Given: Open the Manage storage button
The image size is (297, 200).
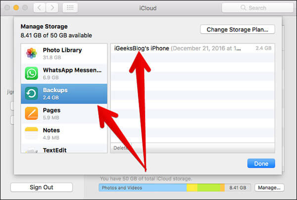Looking at the screenshot, I should point(269,188).
